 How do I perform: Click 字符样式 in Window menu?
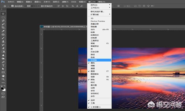tap(99, 93)
